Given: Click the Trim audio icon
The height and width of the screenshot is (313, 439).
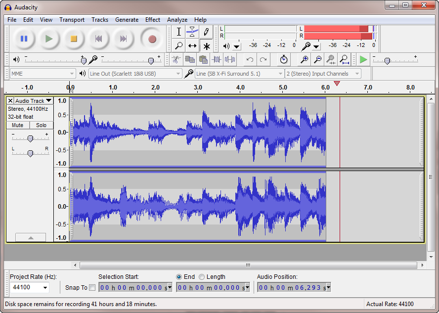Looking at the screenshot, I should click(x=217, y=59).
